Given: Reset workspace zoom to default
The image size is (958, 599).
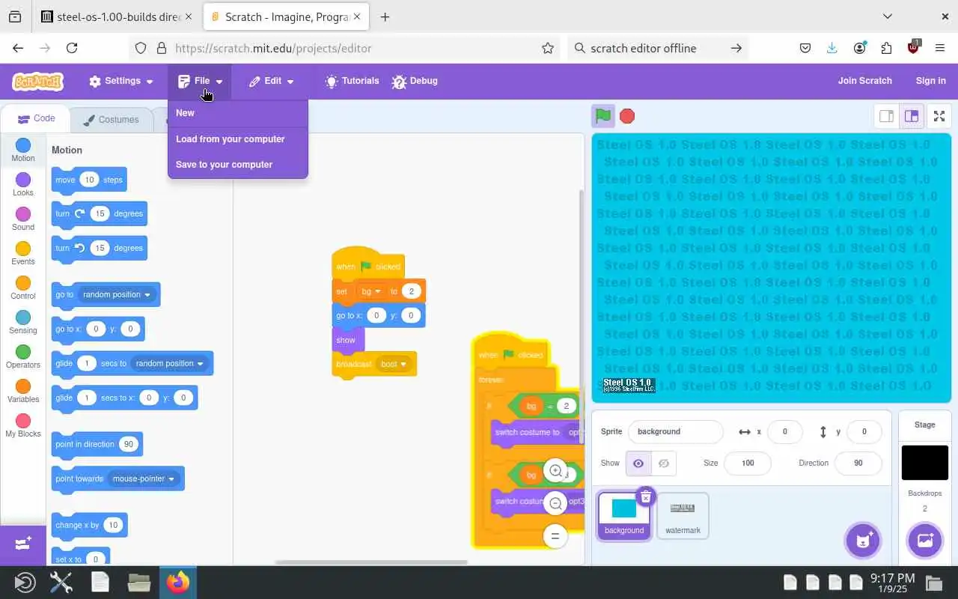Looking at the screenshot, I should point(555,535).
